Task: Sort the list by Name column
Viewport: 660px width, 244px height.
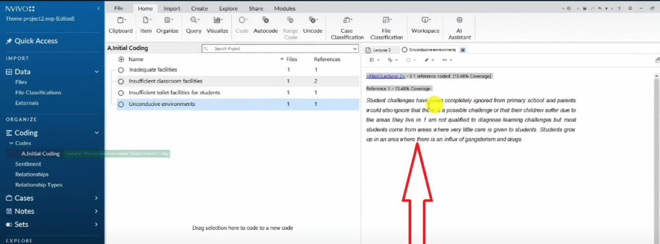Action: pyautogui.click(x=136, y=60)
